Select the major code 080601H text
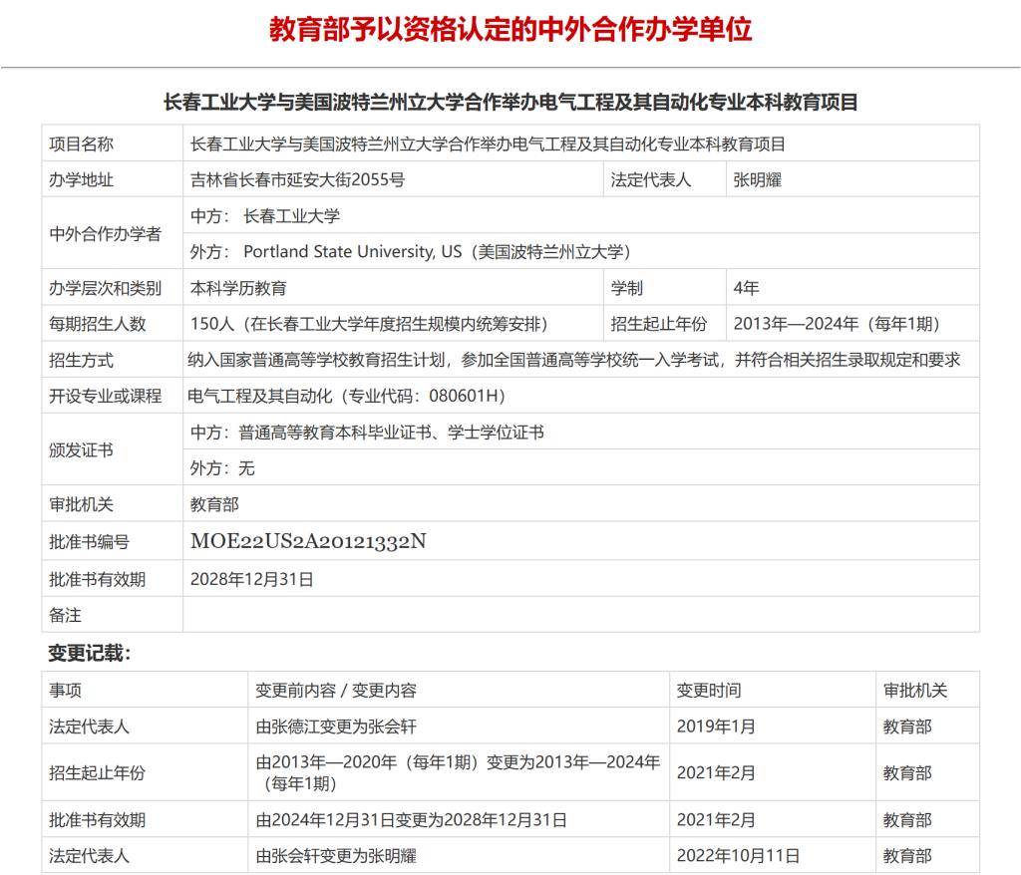The image size is (1021, 875). coord(467,396)
